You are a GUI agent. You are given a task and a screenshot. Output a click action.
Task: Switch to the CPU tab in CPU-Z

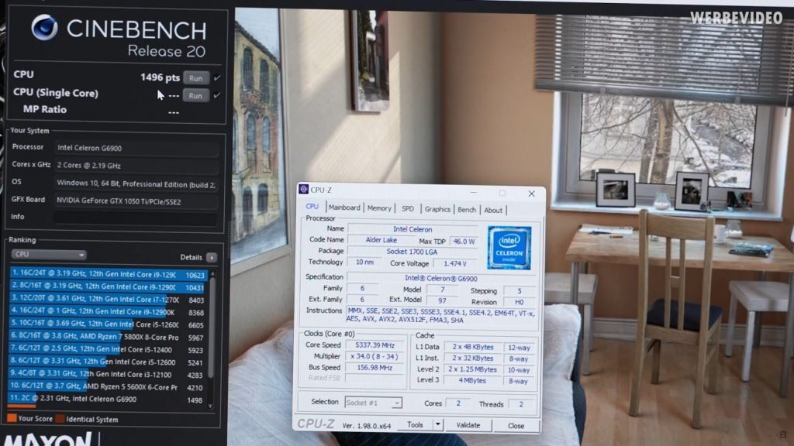312,207
